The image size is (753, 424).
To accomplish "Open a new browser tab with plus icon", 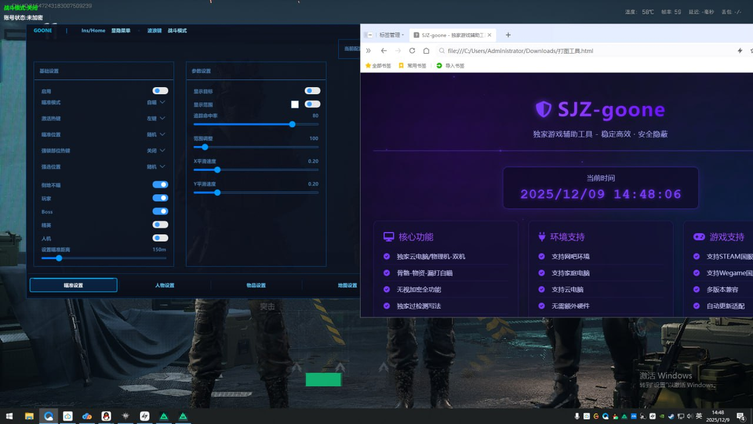I will click(508, 35).
